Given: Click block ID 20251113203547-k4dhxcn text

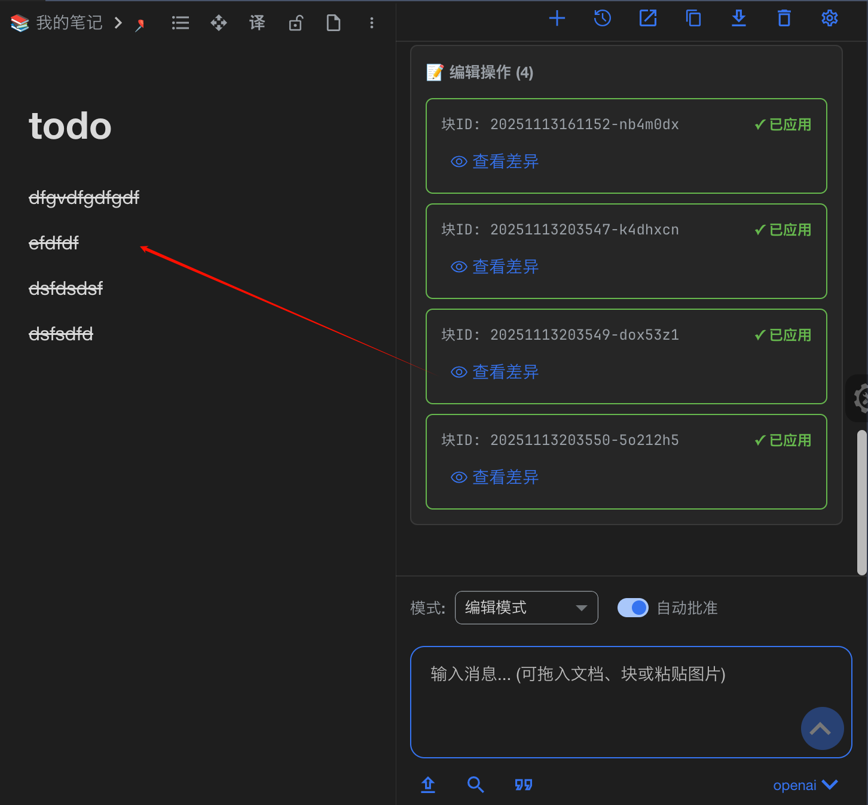Looking at the screenshot, I should [560, 230].
